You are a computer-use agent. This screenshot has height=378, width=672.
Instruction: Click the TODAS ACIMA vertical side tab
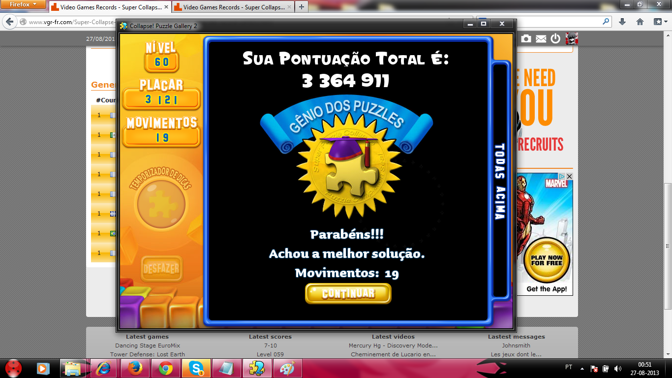coord(499,181)
